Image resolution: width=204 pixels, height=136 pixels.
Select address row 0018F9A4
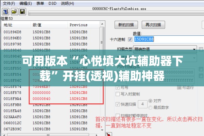(x=51, y=99)
